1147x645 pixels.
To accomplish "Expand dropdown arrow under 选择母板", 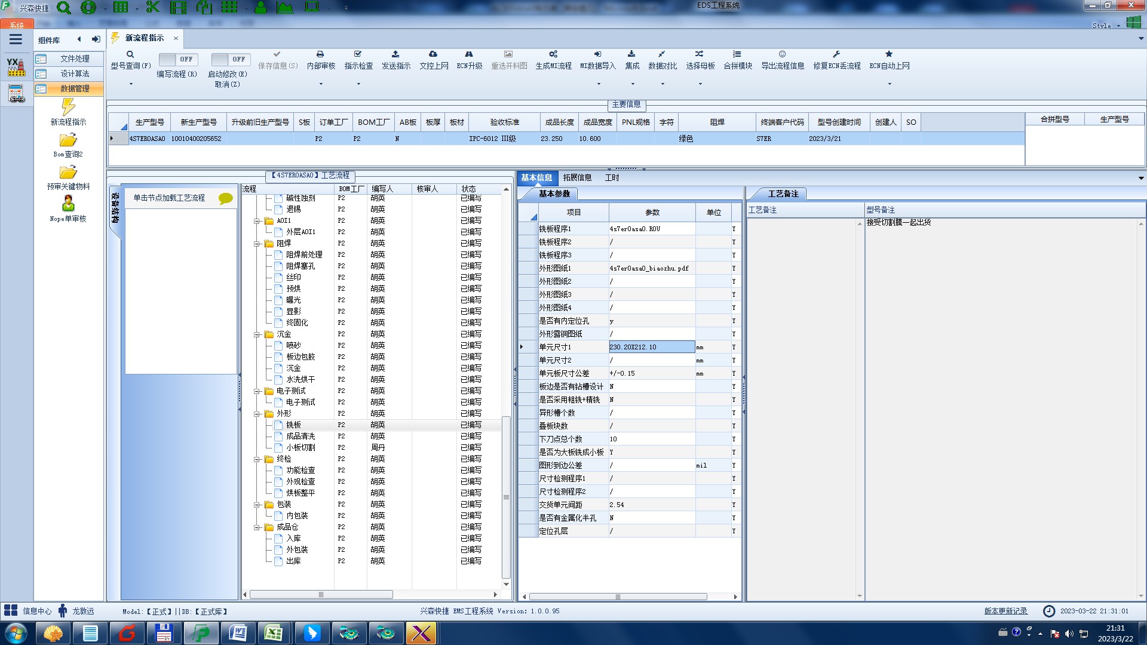I will pos(700,84).
